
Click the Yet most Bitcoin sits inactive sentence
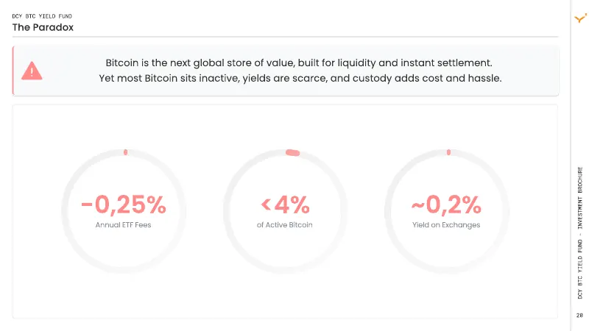[300, 78]
